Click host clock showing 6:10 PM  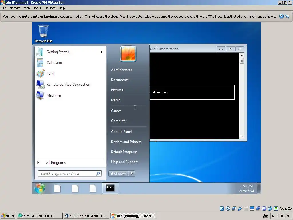(283, 216)
